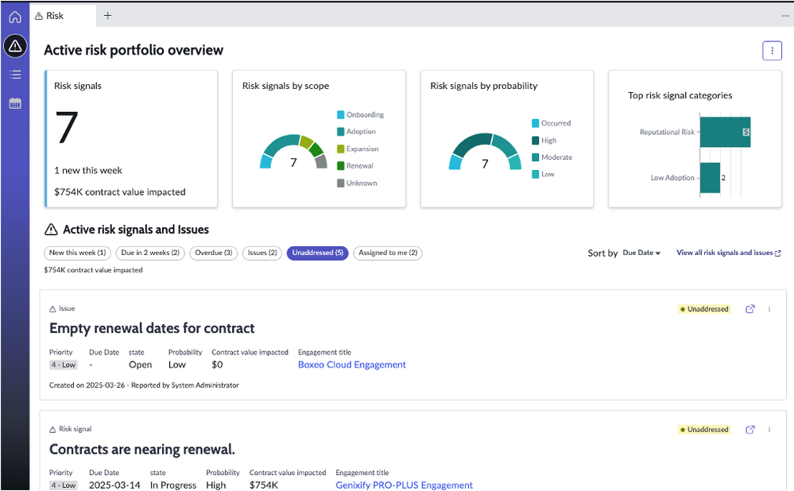Click the kebab menu on the Empty renewal dates card

point(769,309)
